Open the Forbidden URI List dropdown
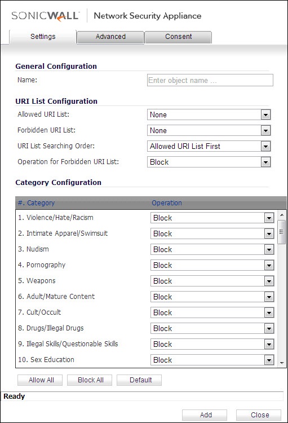The height and width of the screenshot is (423, 288). (x=209, y=131)
